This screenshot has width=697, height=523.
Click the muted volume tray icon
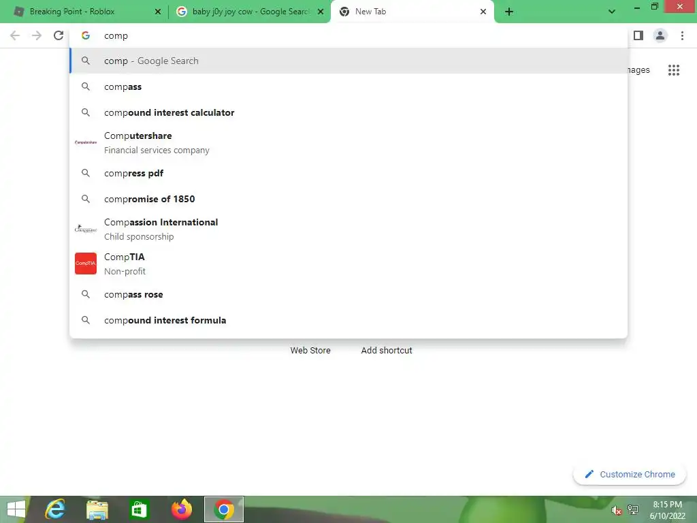(x=616, y=511)
